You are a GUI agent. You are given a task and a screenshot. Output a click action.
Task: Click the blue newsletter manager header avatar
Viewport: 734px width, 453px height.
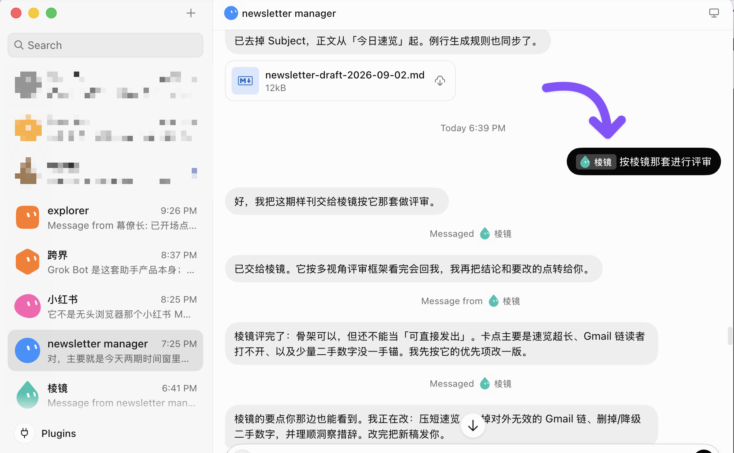point(231,13)
